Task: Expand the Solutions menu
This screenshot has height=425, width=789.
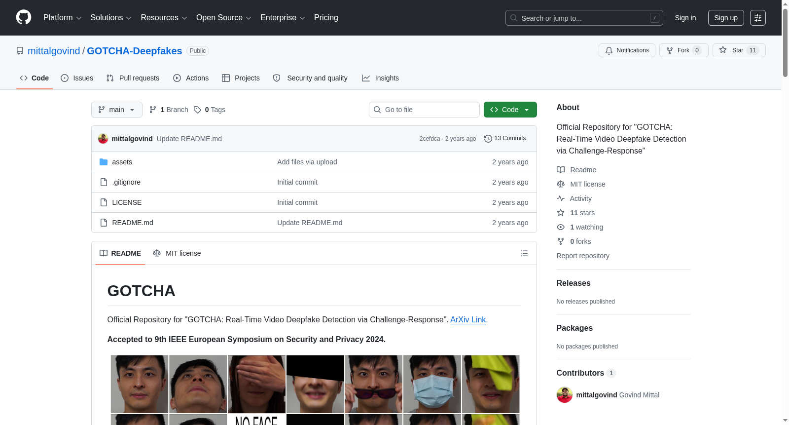Action: point(111,18)
